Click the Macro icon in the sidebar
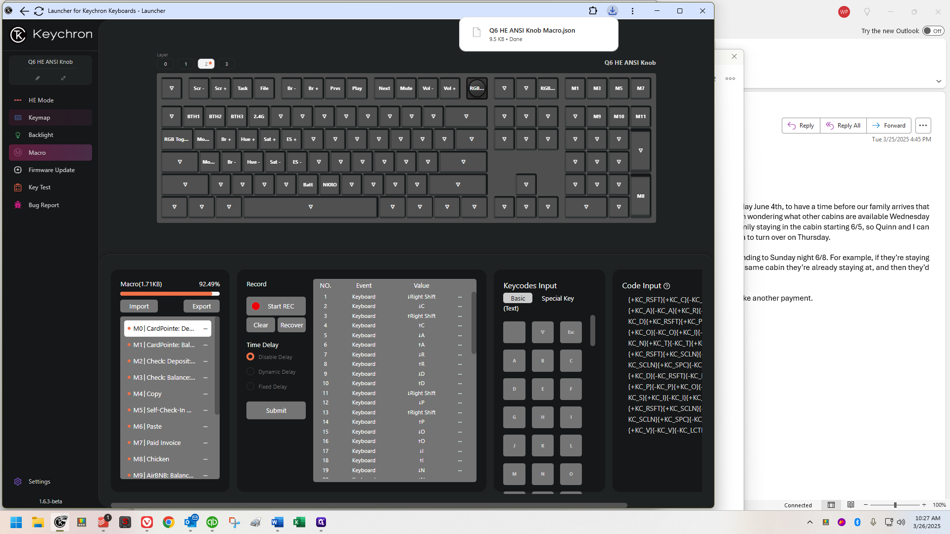The width and height of the screenshot is (950, 534). [x=18, y=153]
